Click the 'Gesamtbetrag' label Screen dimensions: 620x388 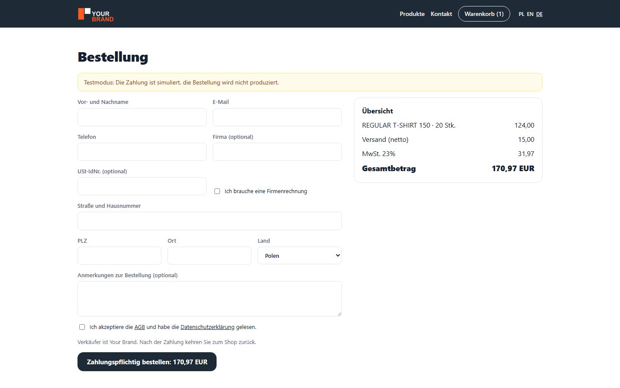(389, 169)
